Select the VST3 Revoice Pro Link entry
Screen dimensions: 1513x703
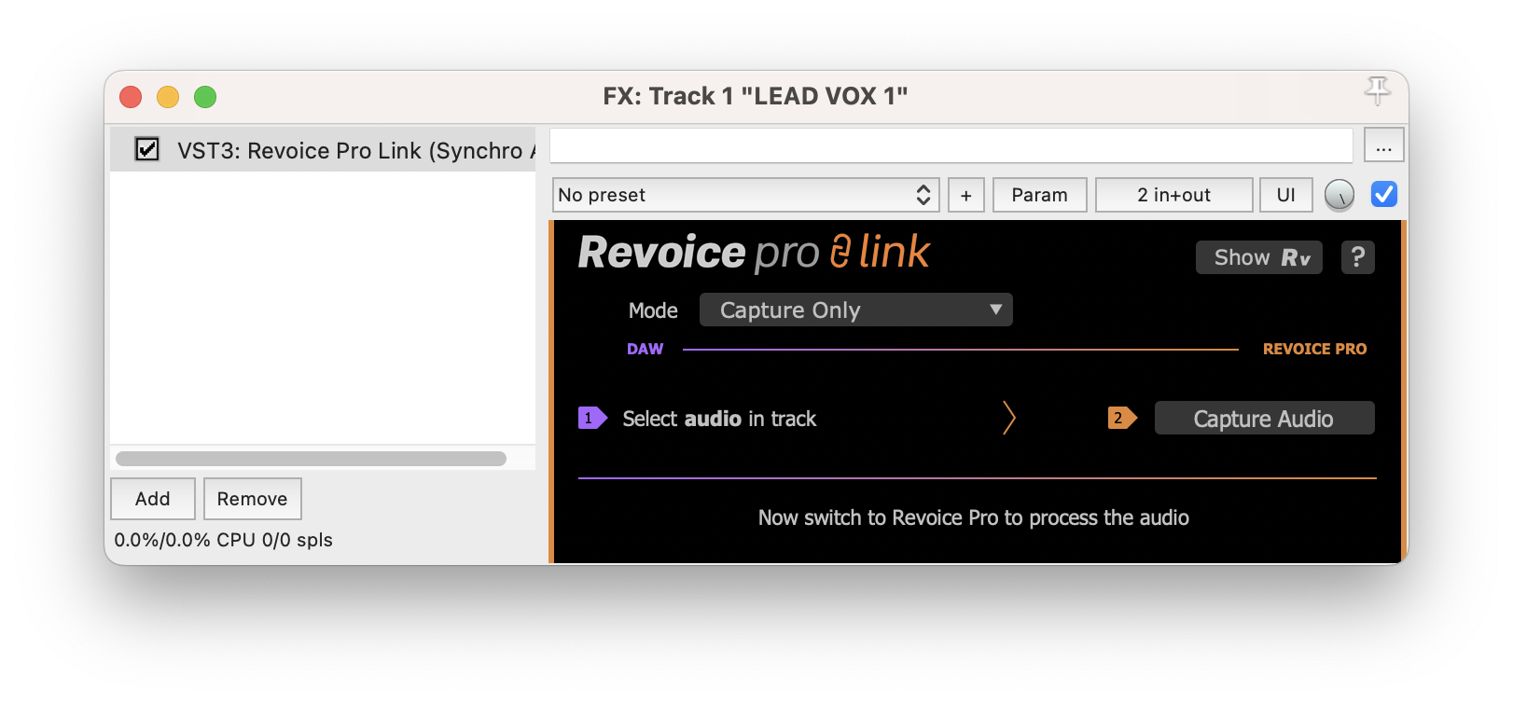pos(323,150)
